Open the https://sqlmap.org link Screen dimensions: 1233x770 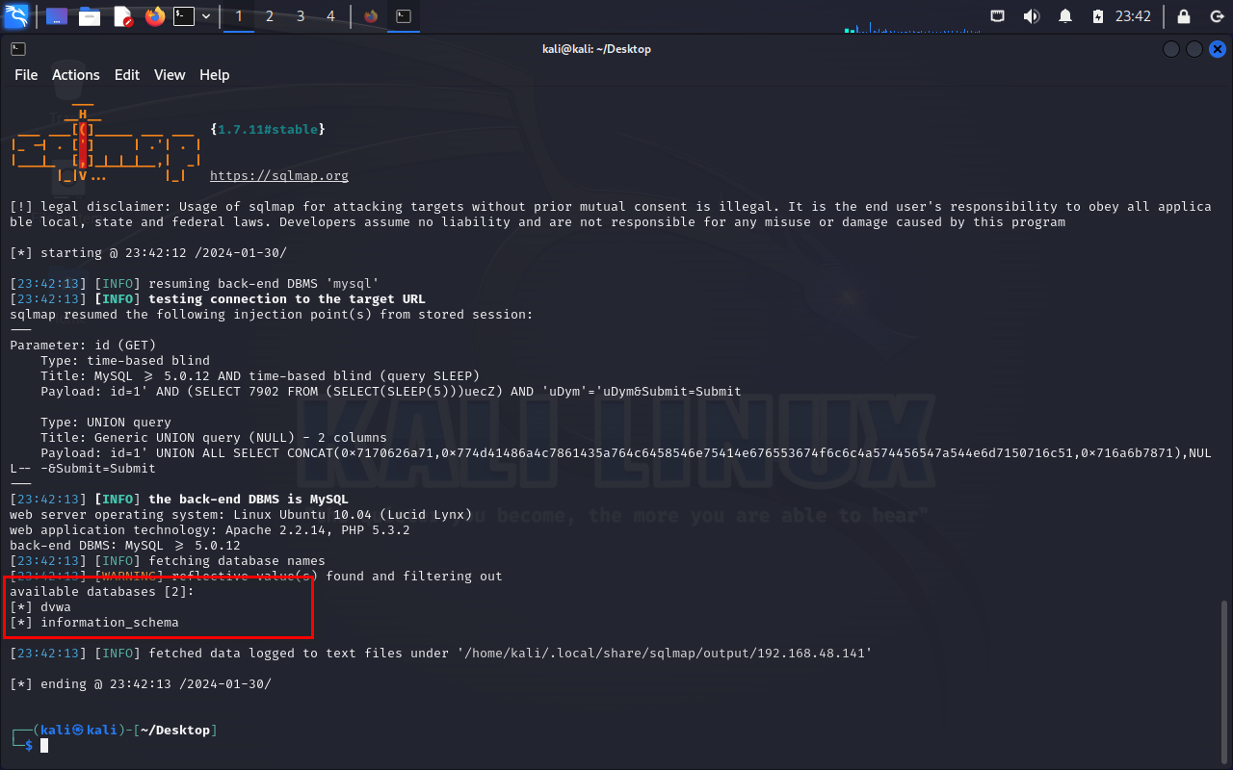click(279, 176)
